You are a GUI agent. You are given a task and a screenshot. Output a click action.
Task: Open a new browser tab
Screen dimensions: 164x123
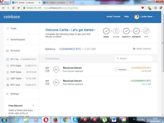tap(75, 3)
